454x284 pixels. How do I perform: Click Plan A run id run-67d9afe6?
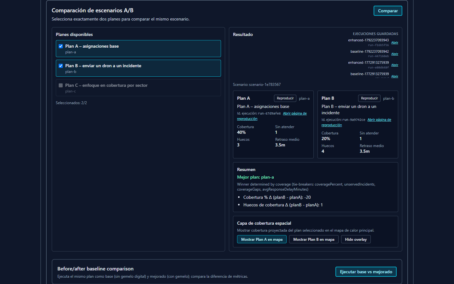pyautogui.click(x=269, y=114)
